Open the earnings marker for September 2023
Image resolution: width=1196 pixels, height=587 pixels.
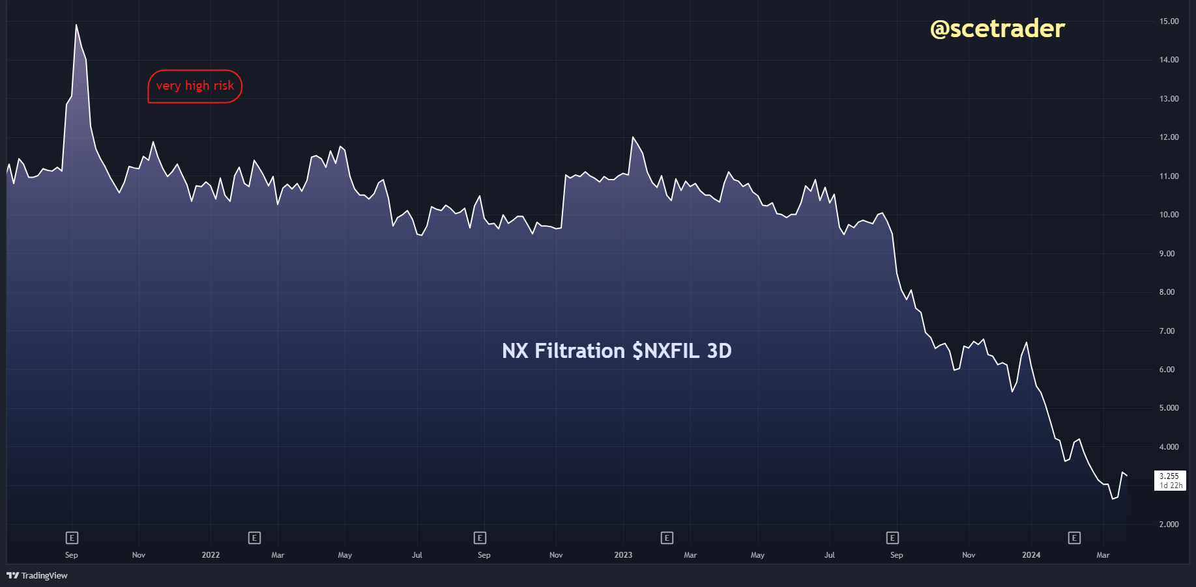(x=893, y=538)
